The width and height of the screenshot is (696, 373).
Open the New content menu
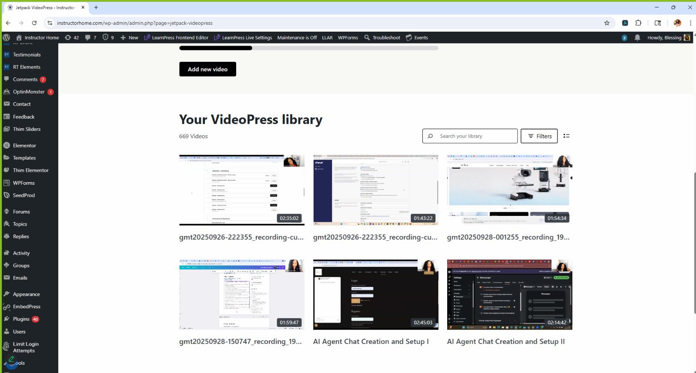(129, 38)
